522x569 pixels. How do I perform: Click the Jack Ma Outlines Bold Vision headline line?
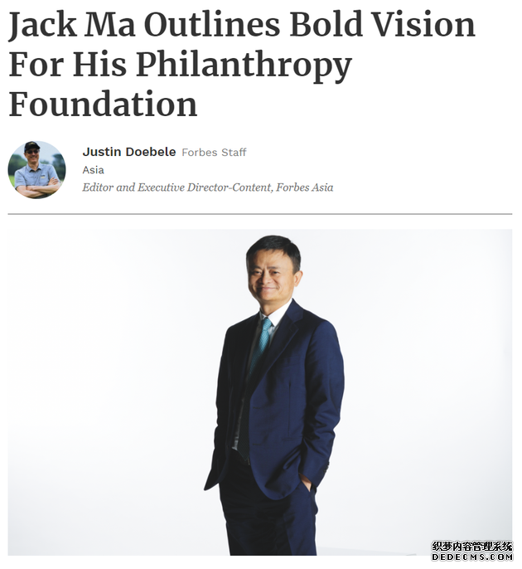click(242, 25)
